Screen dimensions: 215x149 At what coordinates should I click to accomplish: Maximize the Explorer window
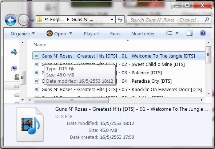[x=187, y=5]
